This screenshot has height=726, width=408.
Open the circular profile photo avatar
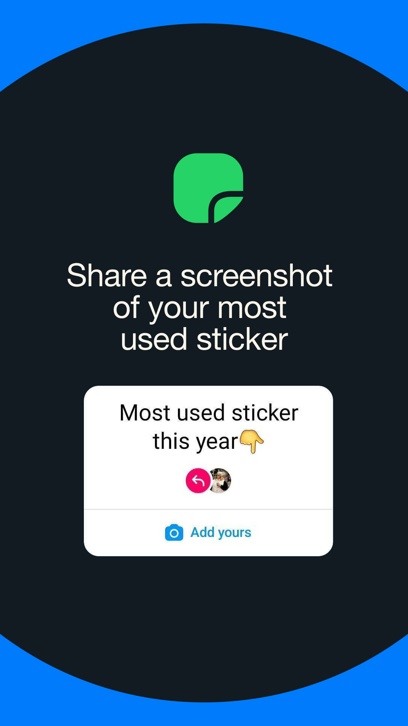[219, 481]
